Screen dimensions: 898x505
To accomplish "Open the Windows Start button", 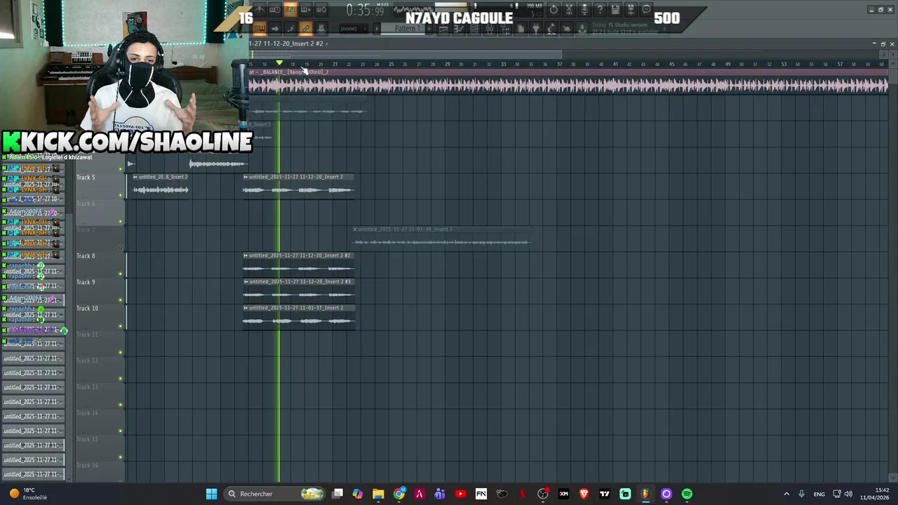I will coord(211,494).
